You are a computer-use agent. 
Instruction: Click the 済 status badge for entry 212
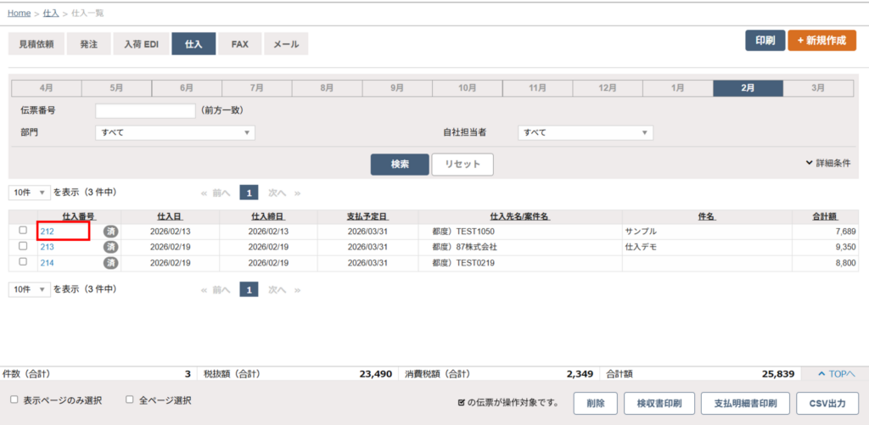[110, 231]
